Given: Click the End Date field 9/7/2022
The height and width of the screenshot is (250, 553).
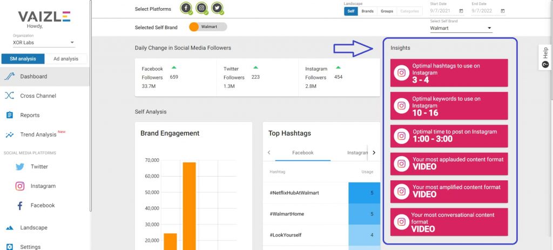Looking at the screenshot, I should pos(488,11).
